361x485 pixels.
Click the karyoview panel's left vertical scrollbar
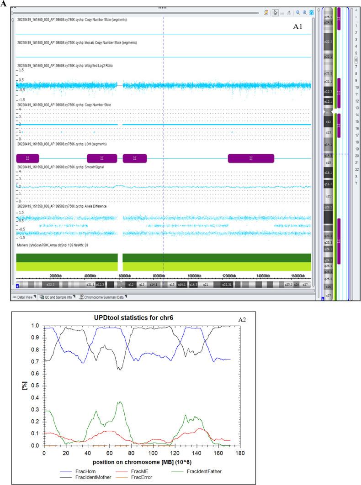point(319,153)
